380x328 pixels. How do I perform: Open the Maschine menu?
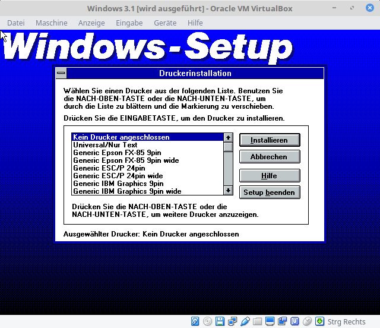point(52,23)
